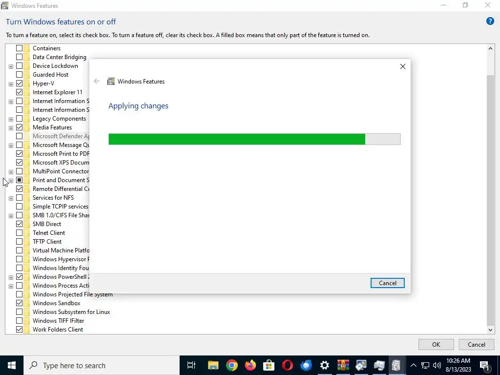Viewport: 500px width, 375px height.
Task: Click OK in Windows Features window
Action: point(436,344)
